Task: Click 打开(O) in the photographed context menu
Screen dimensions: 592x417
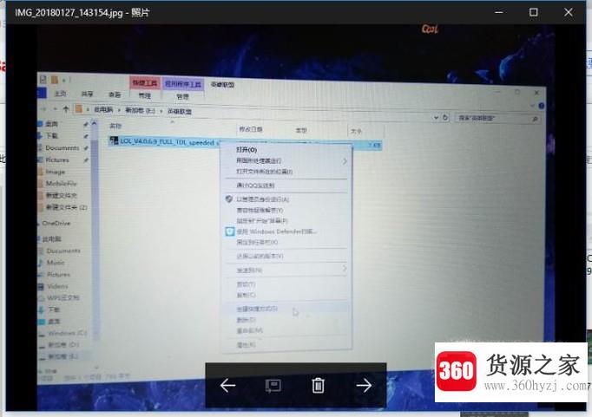Action: pyautogui.click(x=247, y=150)
